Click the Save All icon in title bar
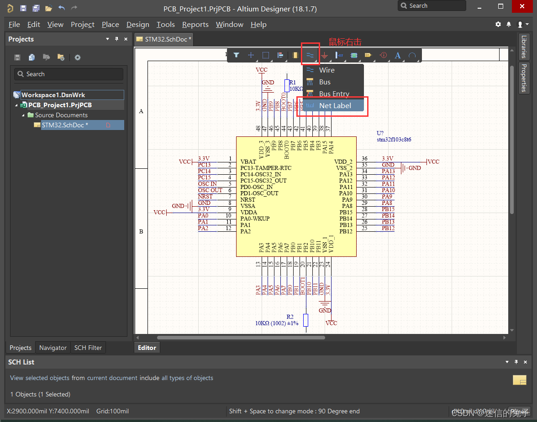The height and width of the screenshot is (422, 537). pyautogui.click(x=36, y=8)
